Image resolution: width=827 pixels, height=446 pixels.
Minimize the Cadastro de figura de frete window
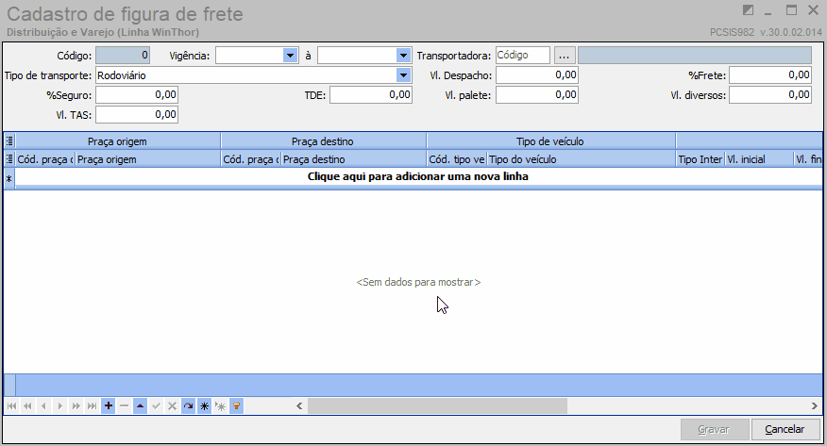768,11
